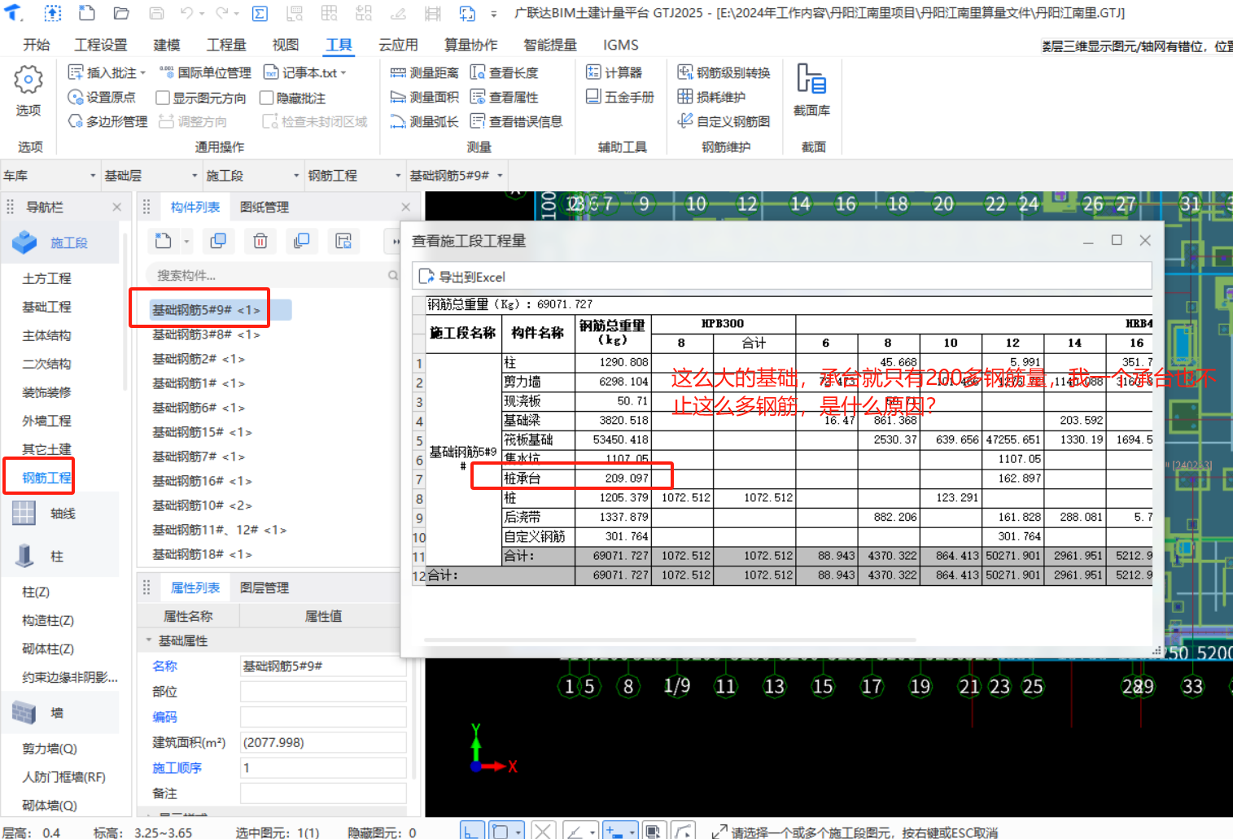Screen dimensions: 1233x839
Task: Toggle 显示图元方向 checkbox
Action: coord(163,98)
